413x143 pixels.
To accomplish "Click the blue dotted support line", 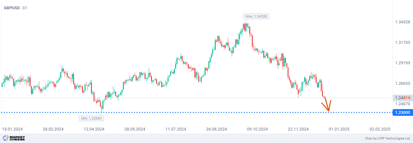I will point(191,112).
